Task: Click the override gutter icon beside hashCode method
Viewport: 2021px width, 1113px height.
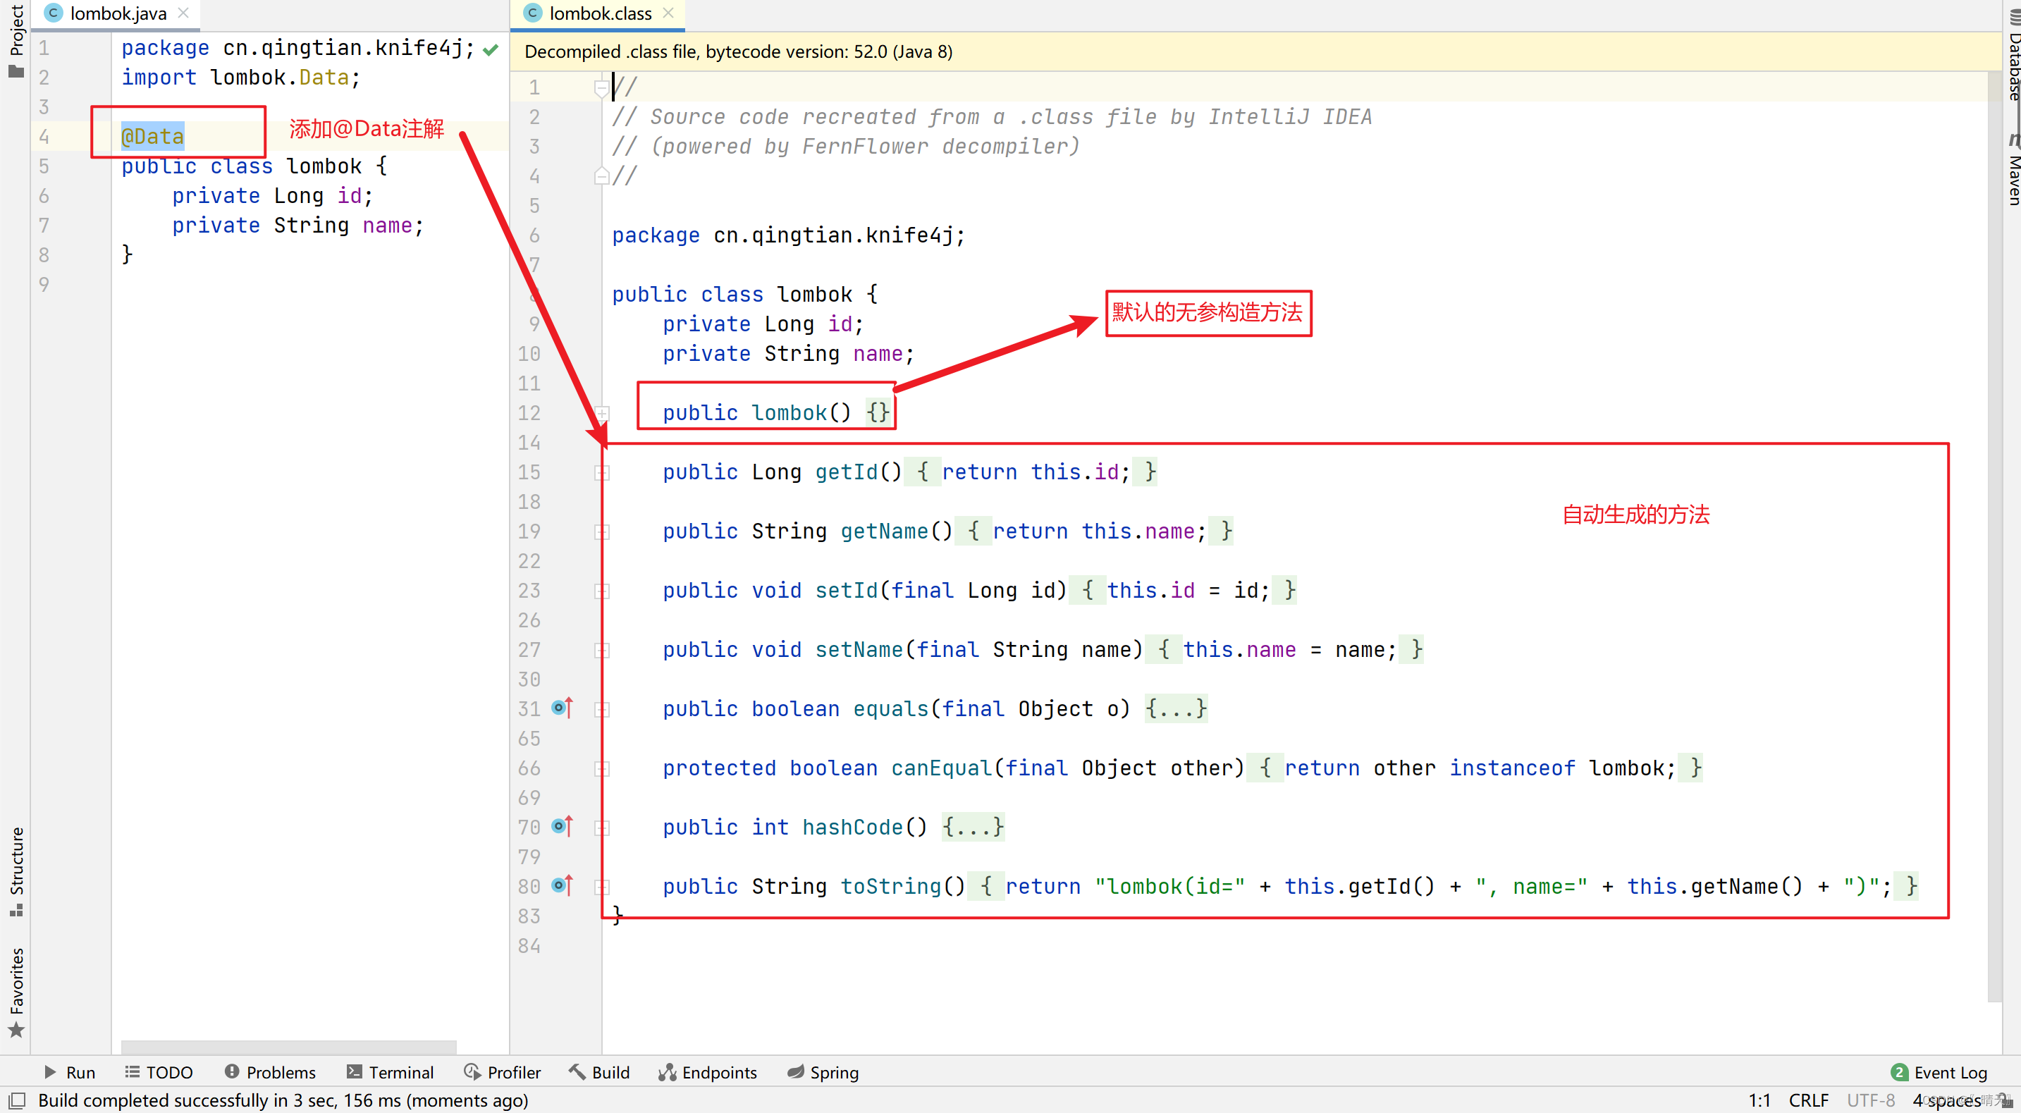Action: pyautogui.click(x=562, y=826)
